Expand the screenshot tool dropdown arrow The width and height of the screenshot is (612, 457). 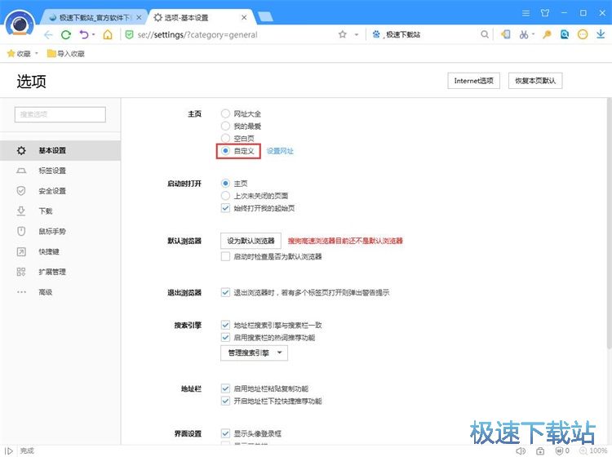pos(533,34)
